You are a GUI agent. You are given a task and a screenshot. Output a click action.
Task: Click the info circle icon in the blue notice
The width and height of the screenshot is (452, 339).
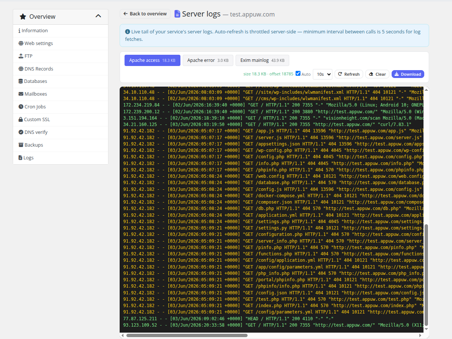128,32
